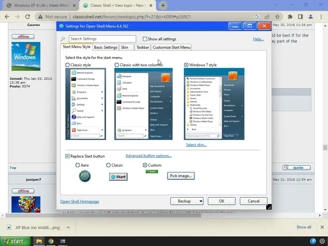
Task: Close the downloads bar
Action: click(322, 227)
